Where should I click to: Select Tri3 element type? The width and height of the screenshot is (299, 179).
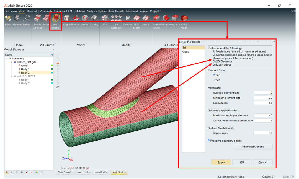(x=214, y=75)
